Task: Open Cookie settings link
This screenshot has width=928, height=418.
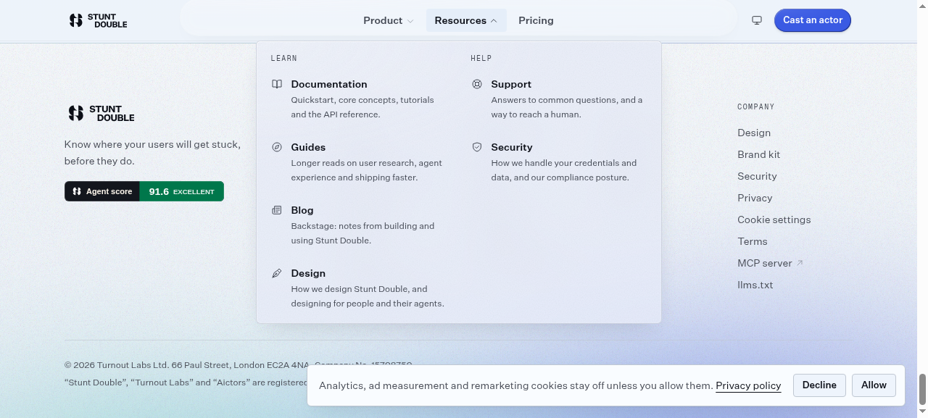Action: pyautogui.click(x=774, y=220)
